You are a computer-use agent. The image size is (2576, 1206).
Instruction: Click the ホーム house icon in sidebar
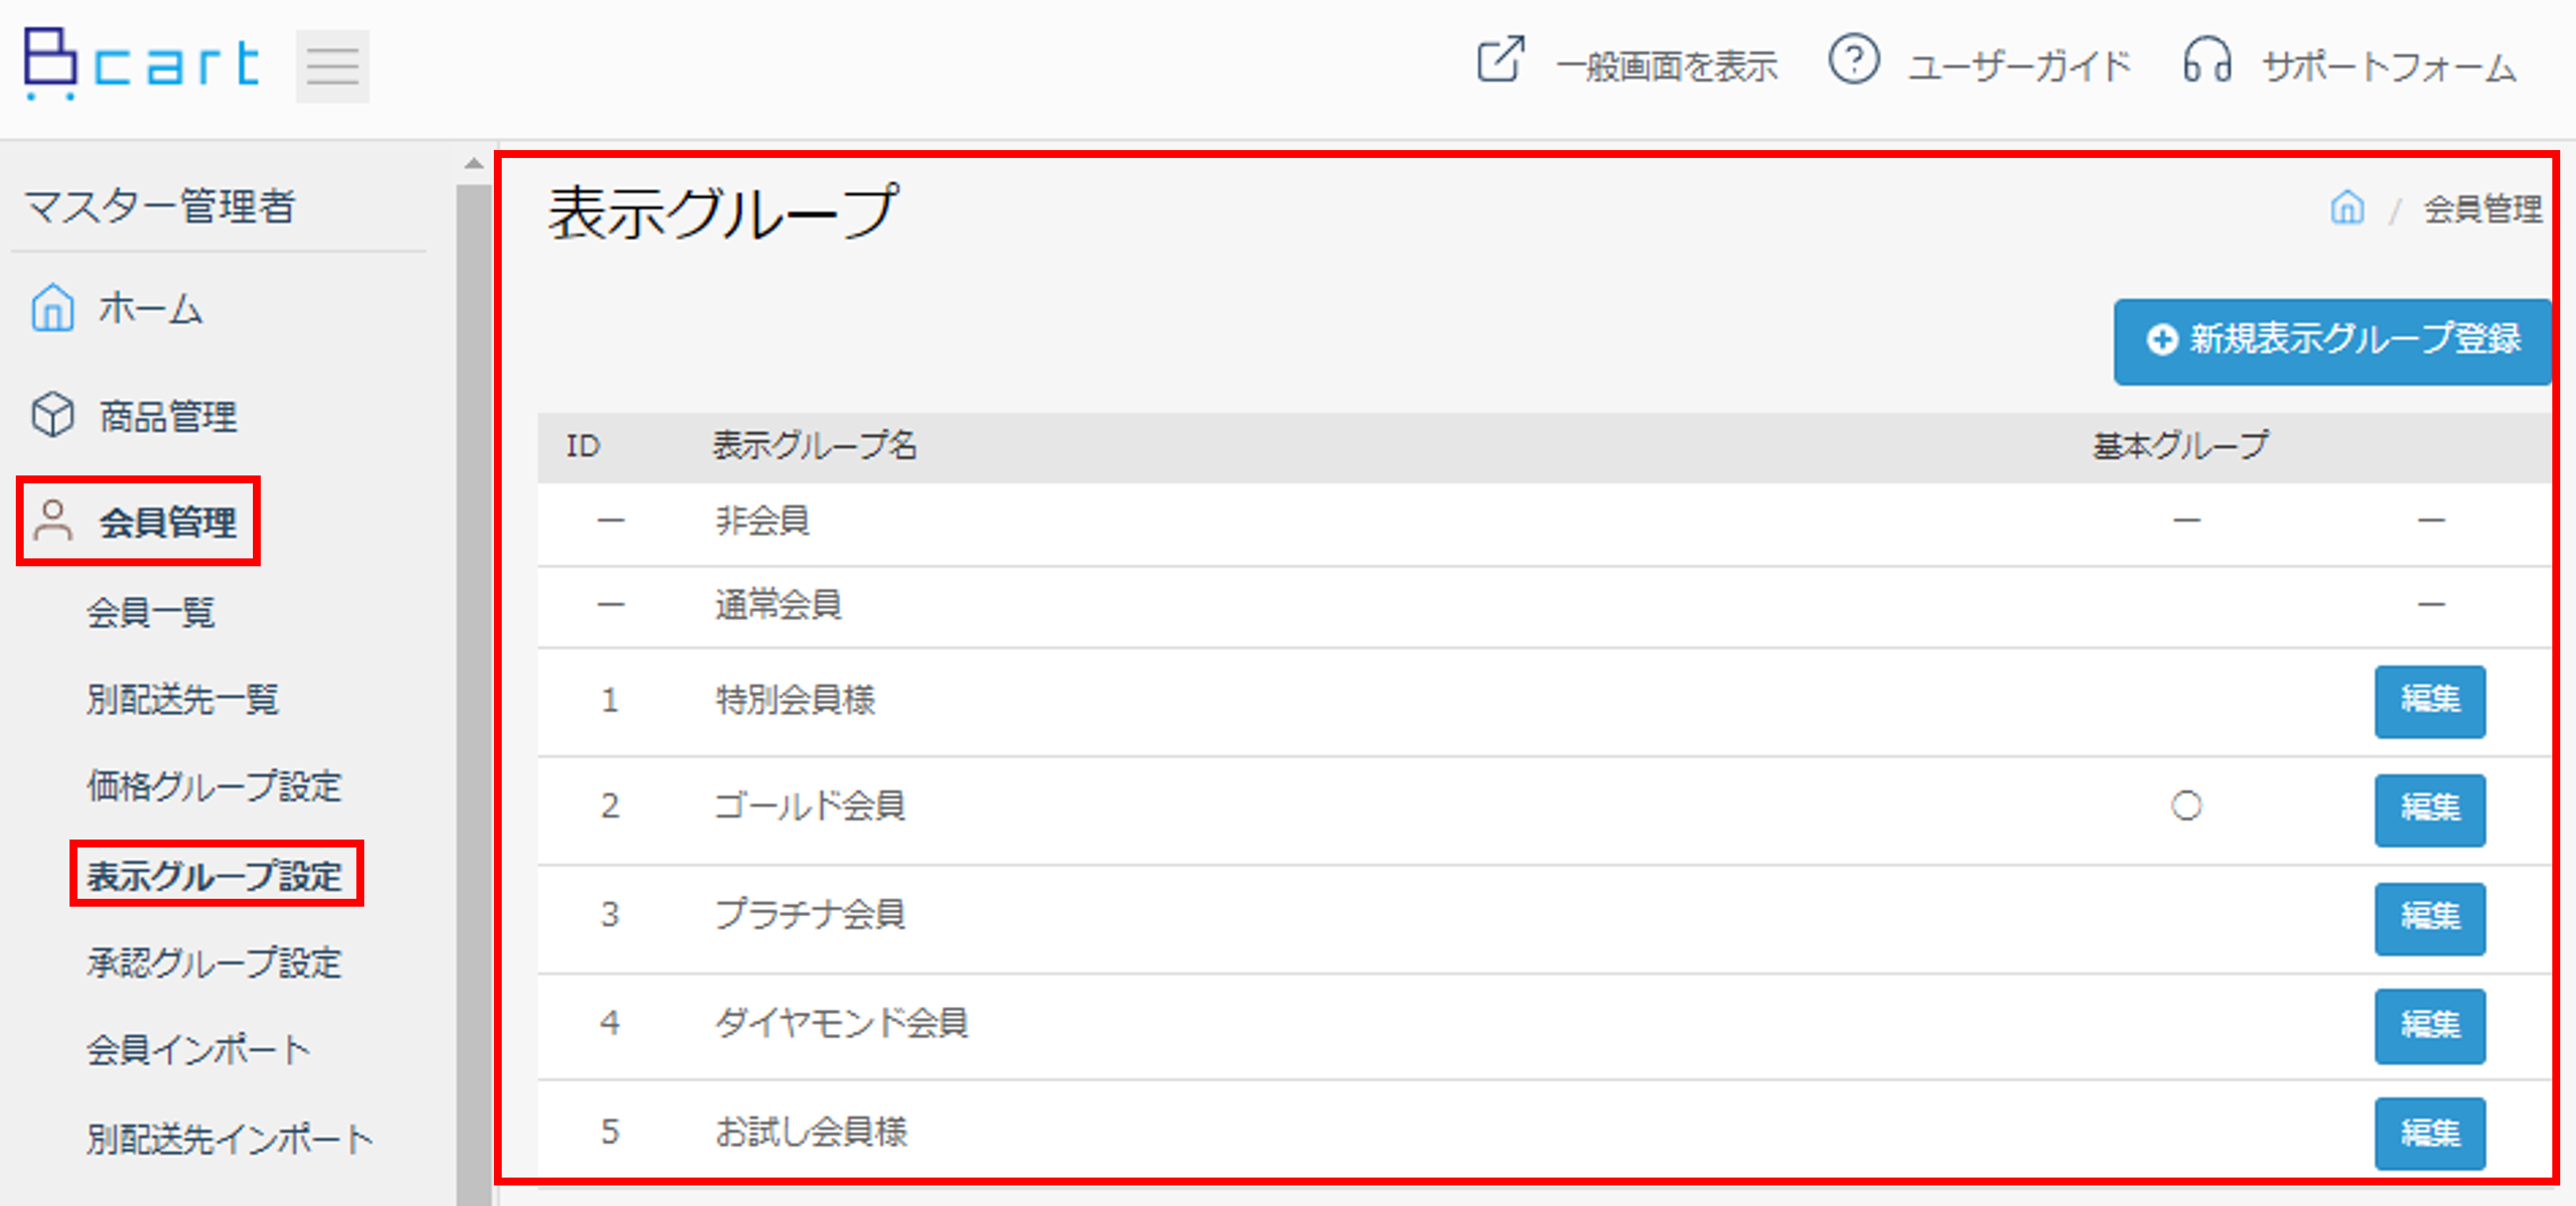(52, 306)
